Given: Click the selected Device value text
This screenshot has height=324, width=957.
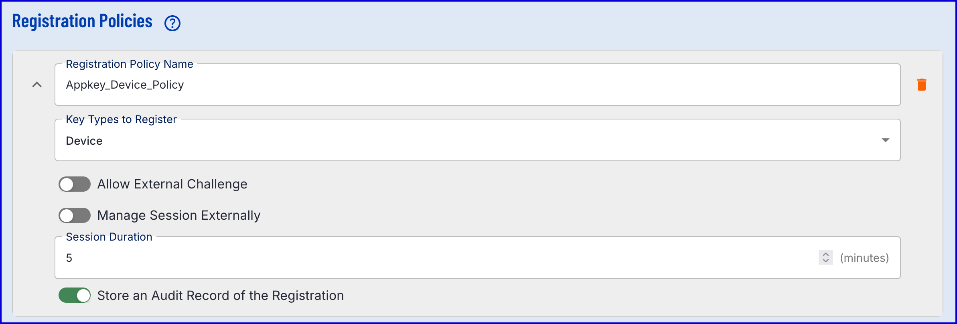Looking at the screenshot, I should tap(84, 141).
